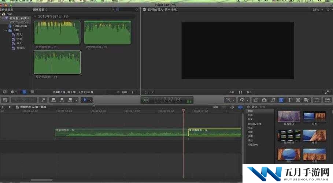
Task: Show the Music and Sound browser
Action: (273, 100)
